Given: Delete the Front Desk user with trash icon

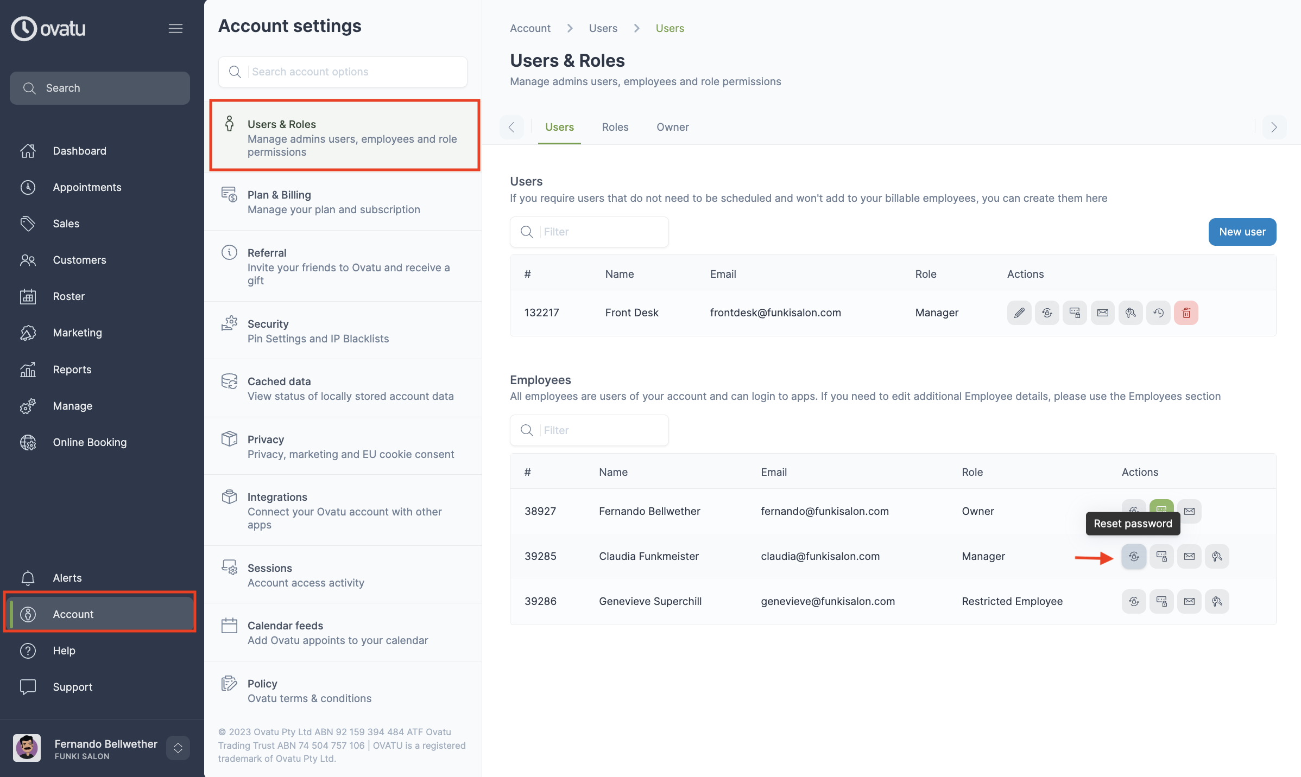Looking at the screenshot, I should pos(1186,313).
